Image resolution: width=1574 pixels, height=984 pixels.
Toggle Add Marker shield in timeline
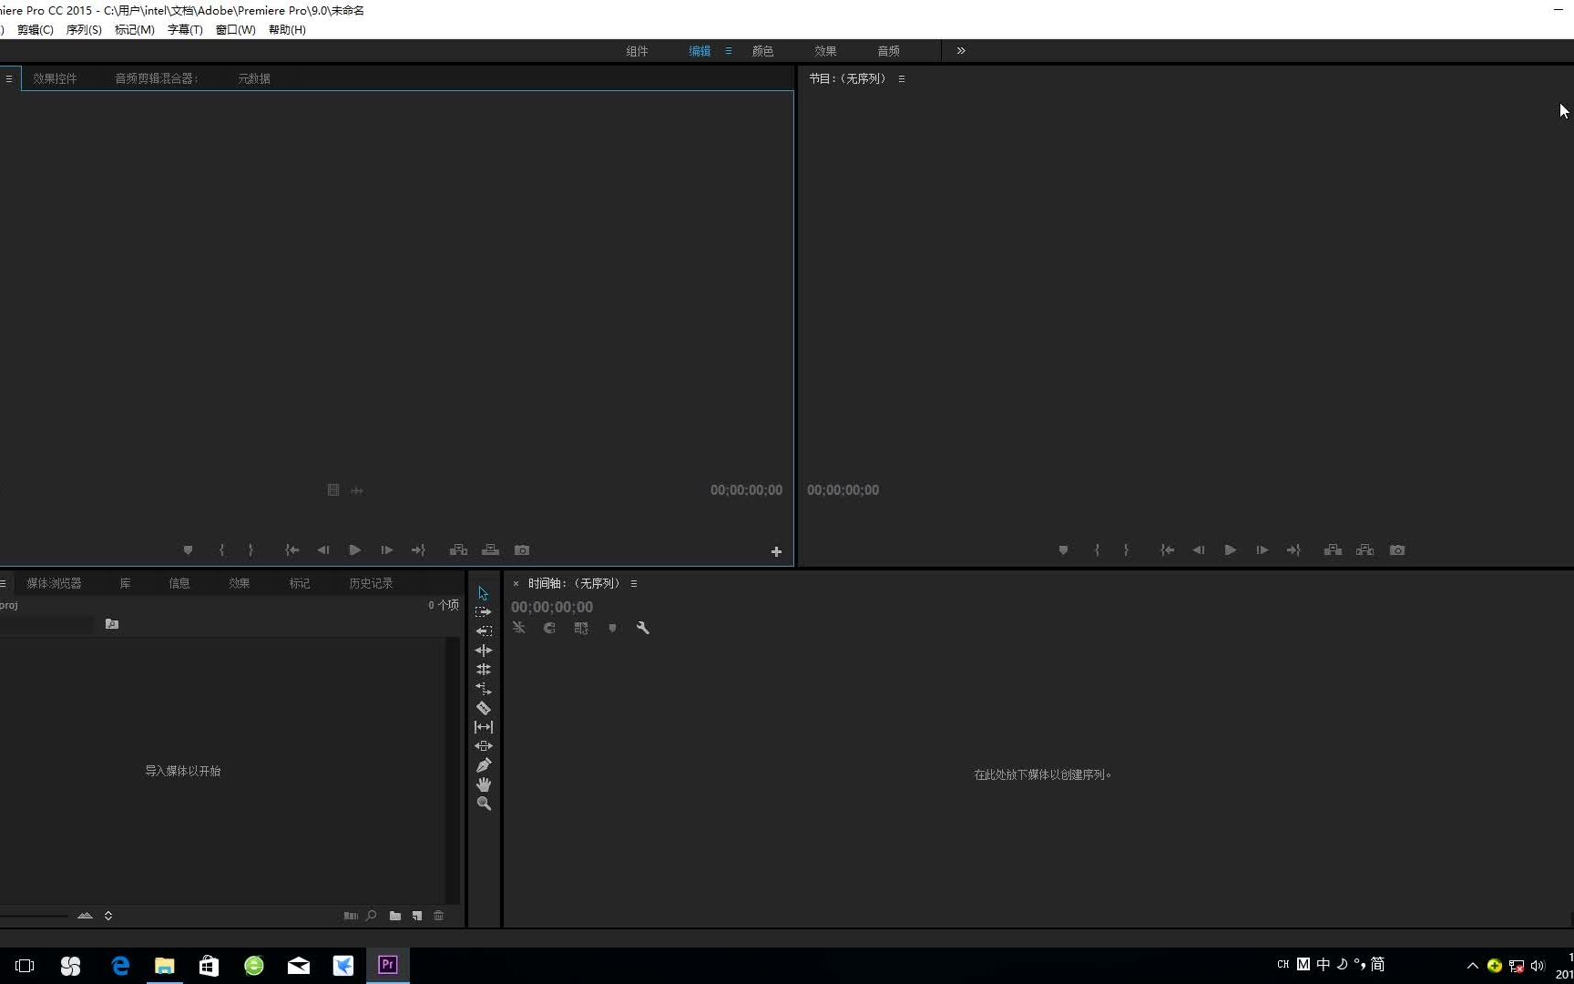click(612, 628)
